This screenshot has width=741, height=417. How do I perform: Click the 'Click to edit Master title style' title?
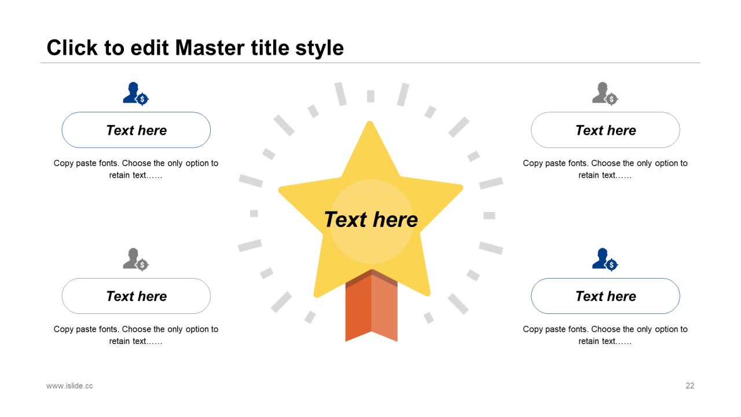(x=195, y=47)
